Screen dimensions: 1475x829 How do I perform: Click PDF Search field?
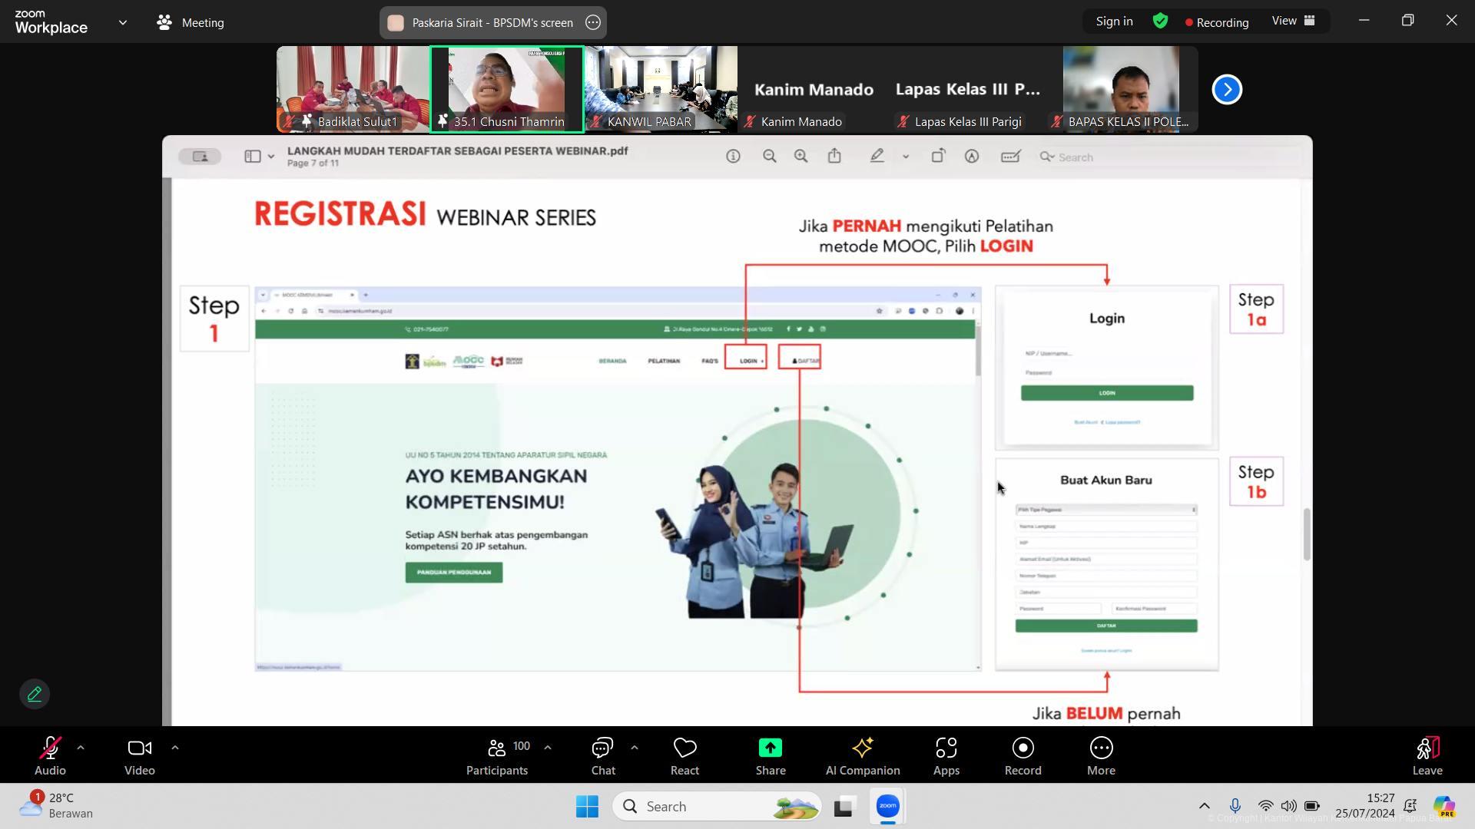tap(1168, 157)
